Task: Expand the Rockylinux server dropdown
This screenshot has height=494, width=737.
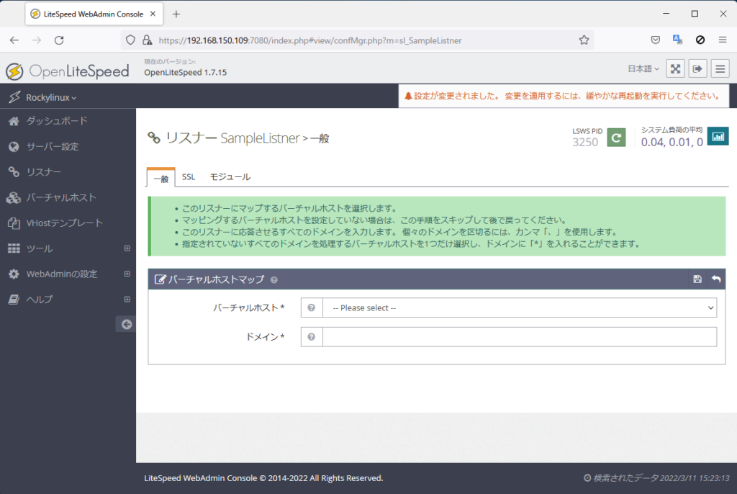Action: pos(50,97)
